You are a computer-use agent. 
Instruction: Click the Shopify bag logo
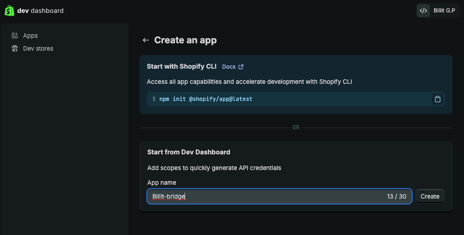coord(9,11)
